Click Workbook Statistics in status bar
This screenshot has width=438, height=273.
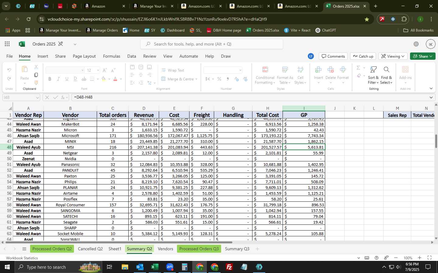[22, 258]
